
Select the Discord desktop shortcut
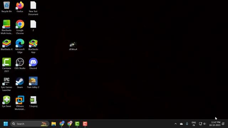(33, 64)
